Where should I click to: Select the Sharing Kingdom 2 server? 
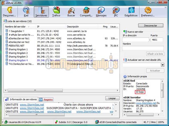[x=62, y=53]
